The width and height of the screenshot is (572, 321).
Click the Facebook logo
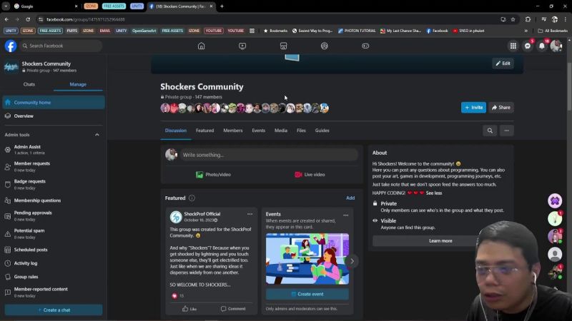[x=11, y=46]
